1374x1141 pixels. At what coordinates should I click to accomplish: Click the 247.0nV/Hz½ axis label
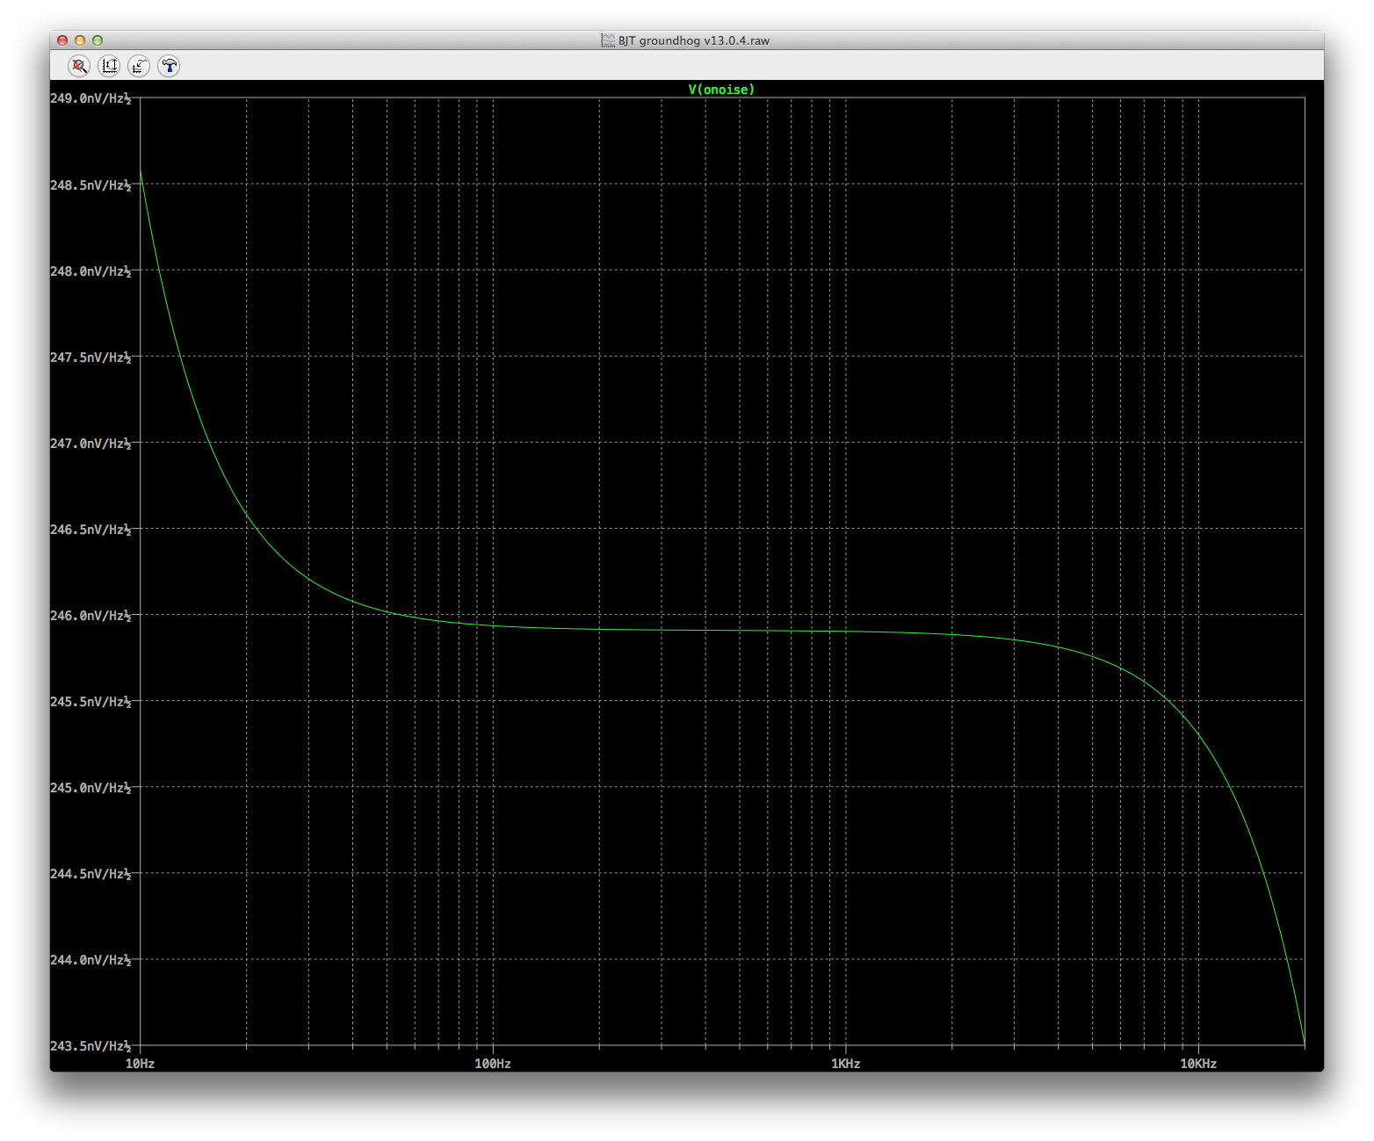coord(90,444)
